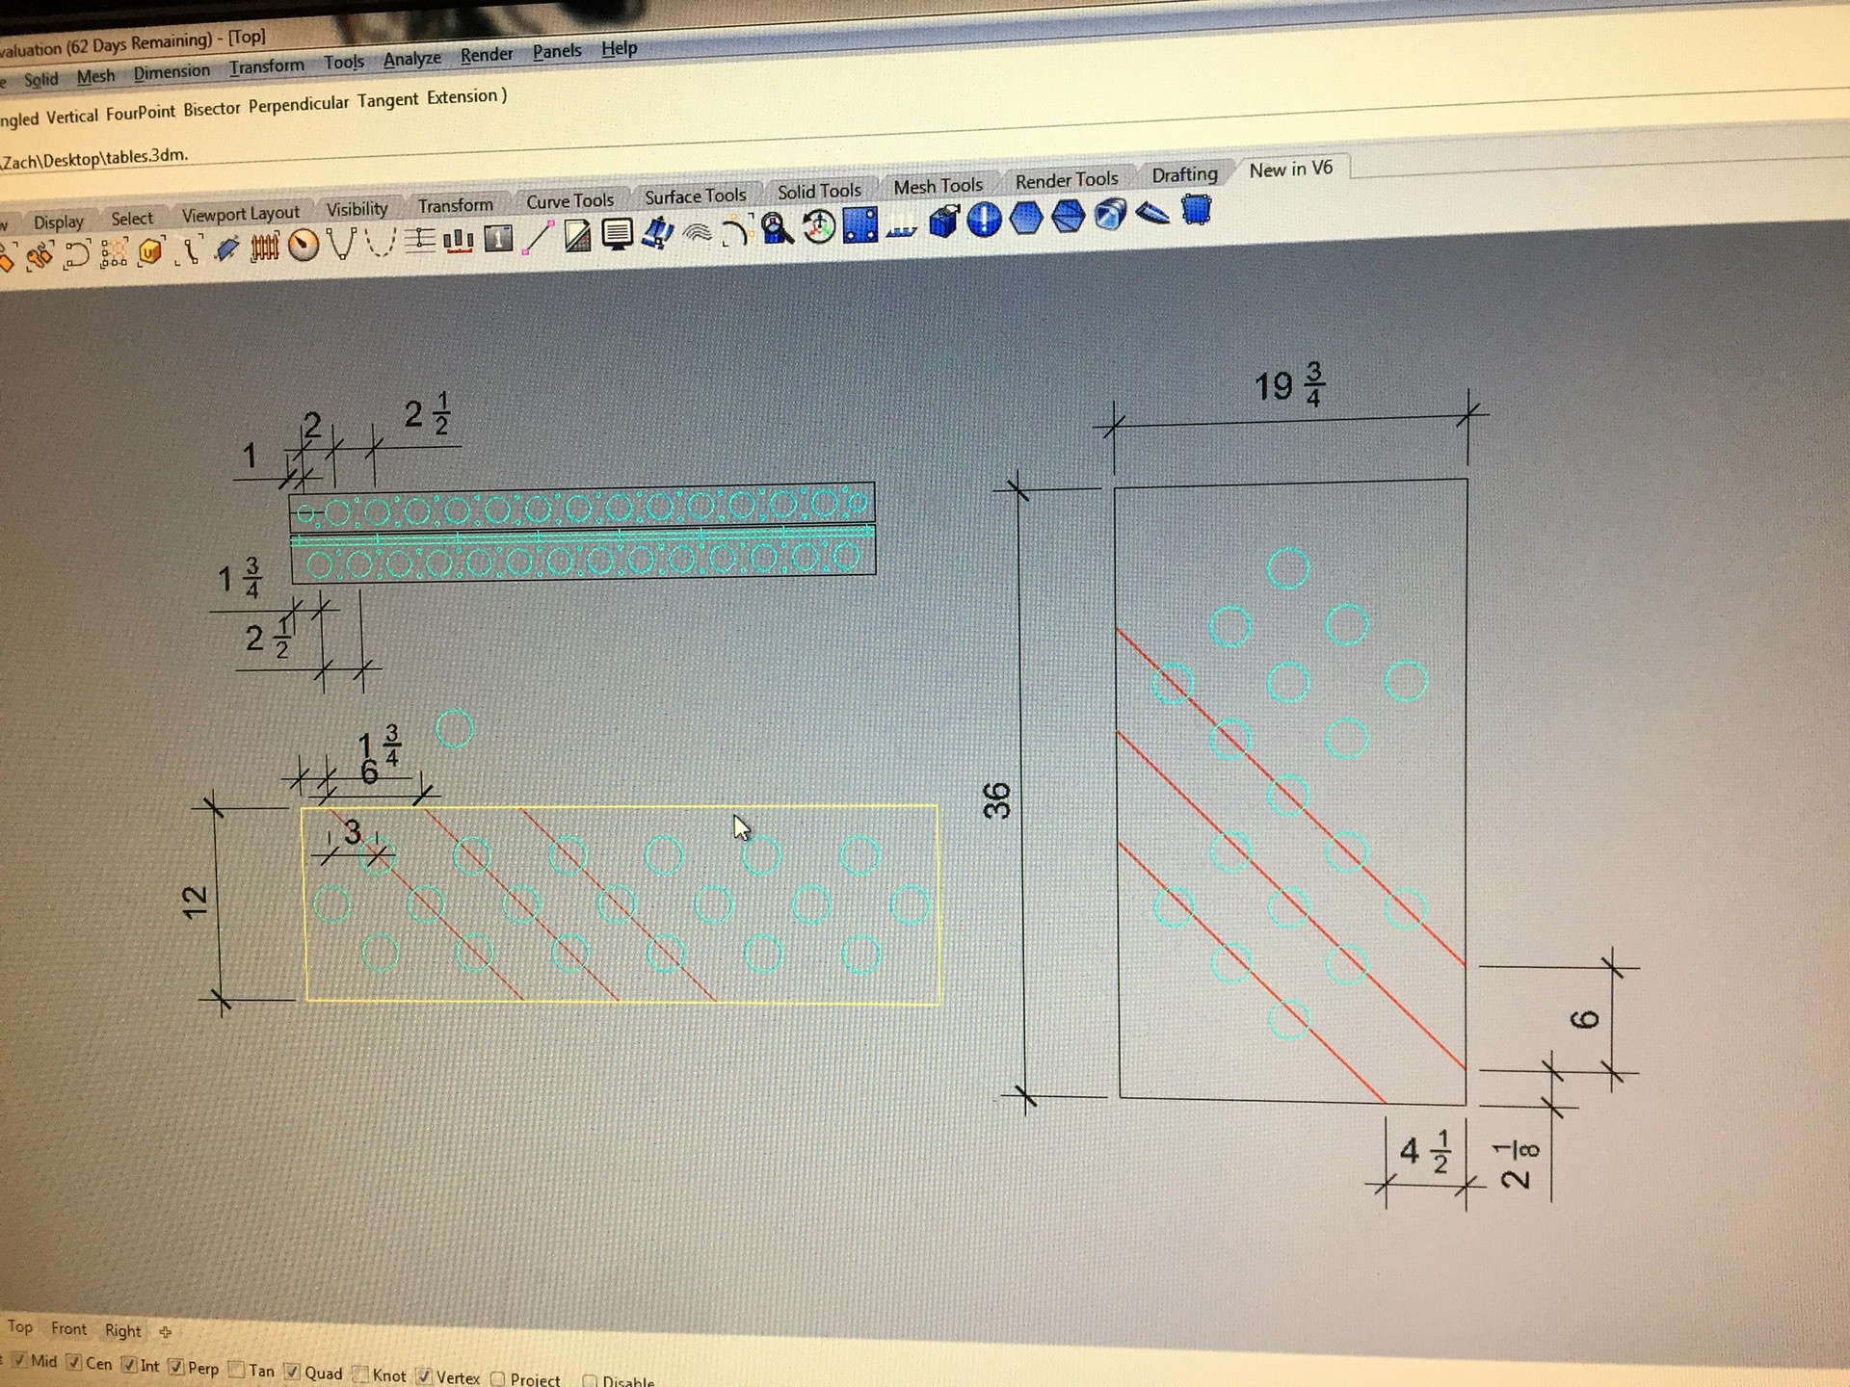Add a new viewport tab with plus
This screenshot has height=1387, width=1850.
[165, 1332]
